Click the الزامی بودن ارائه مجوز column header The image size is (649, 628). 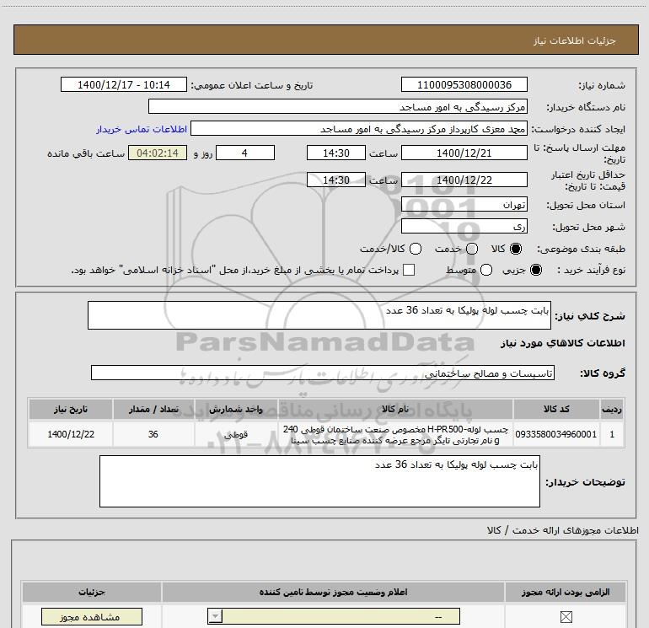click(x=566, y=592)
